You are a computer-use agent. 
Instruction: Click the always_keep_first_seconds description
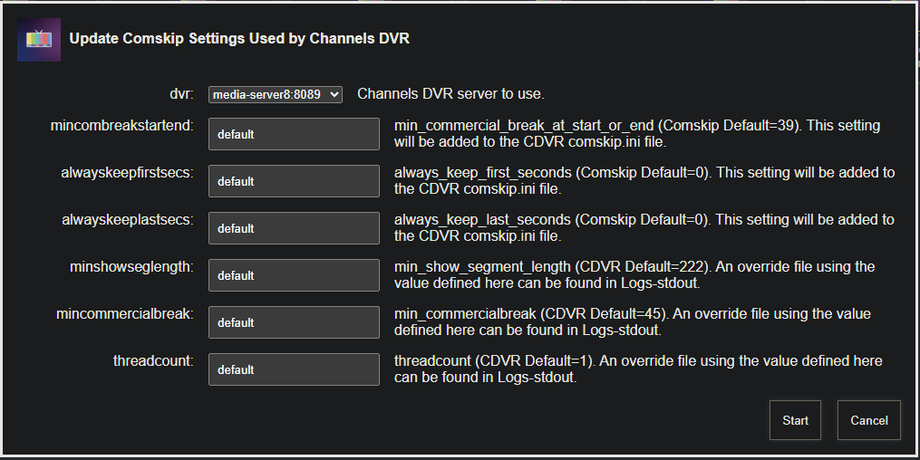(x=644, y=180)
